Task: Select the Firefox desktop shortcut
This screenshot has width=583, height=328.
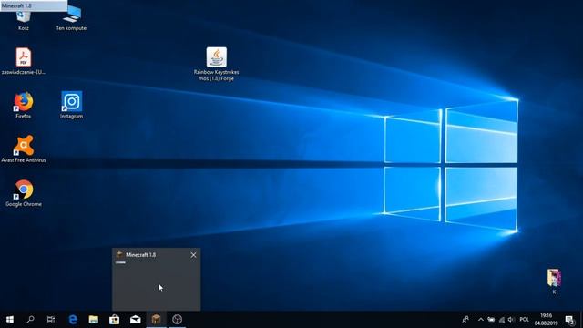Action: [x=24, y=106]
